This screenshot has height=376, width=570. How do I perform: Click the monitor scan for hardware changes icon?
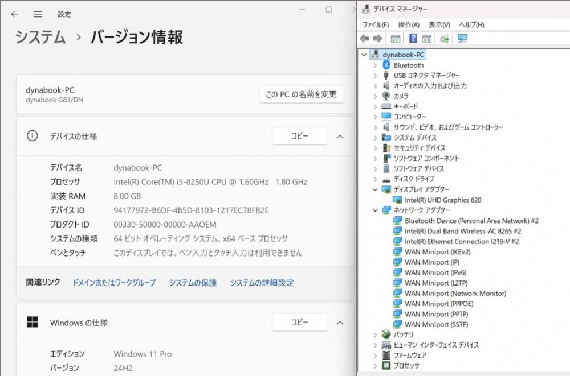click(x=462, y=39)
